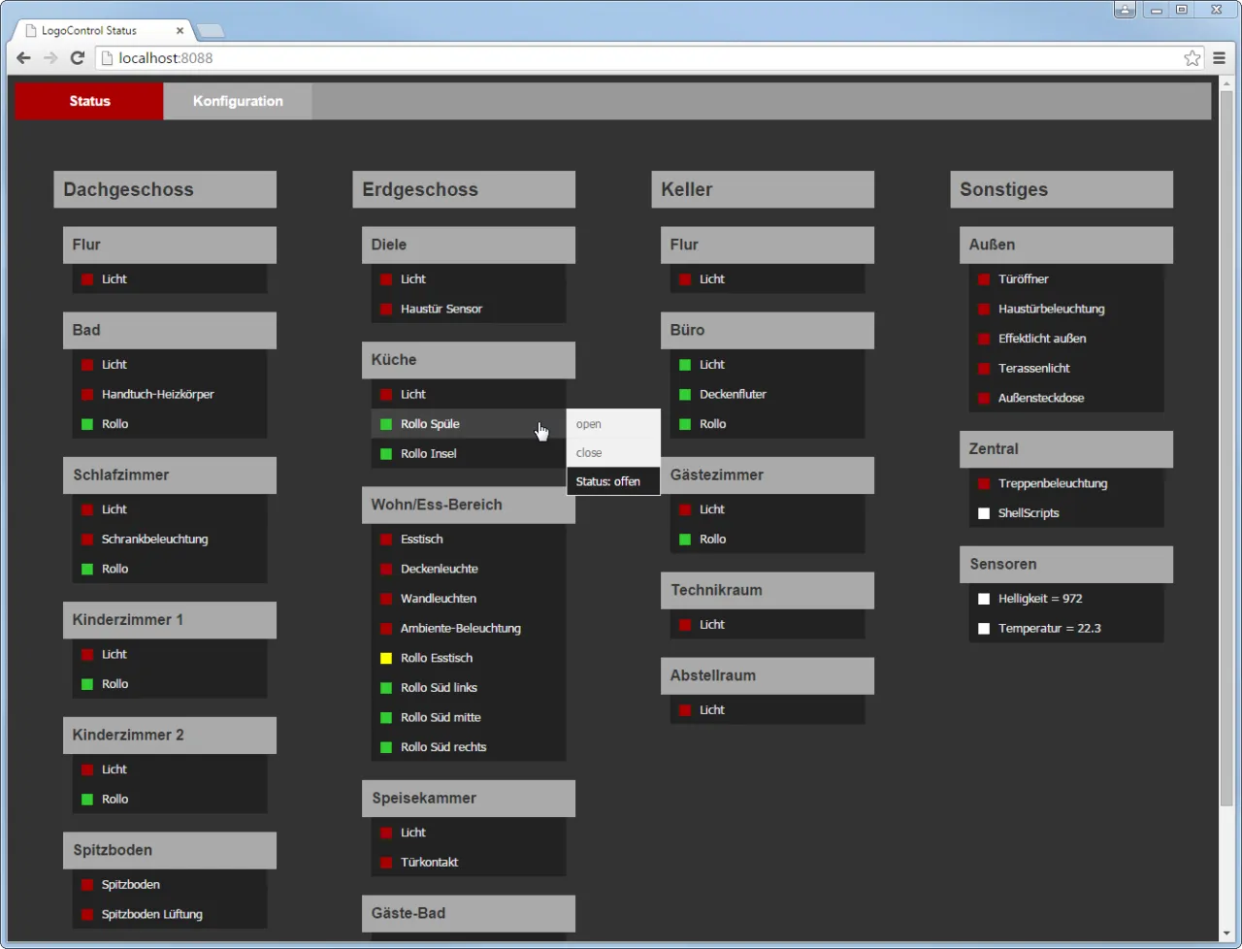Click green indicator for Büro Deckenfluter
Viewport: 1242px width, 949px height.
coord(685,395)
